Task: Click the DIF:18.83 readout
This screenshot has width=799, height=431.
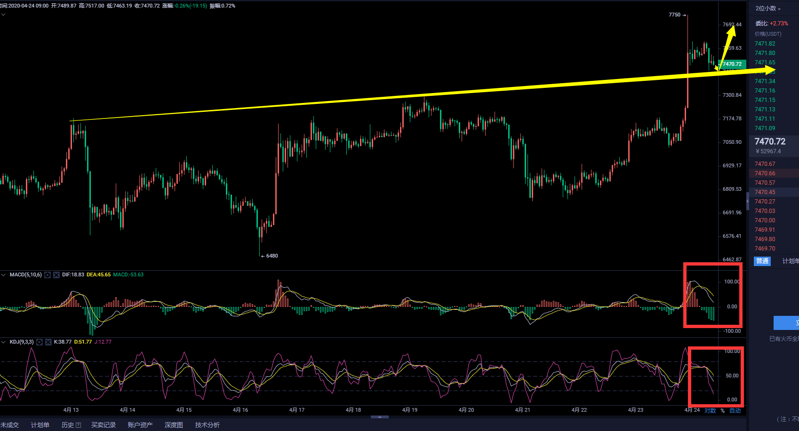Action: coord(73,275)
